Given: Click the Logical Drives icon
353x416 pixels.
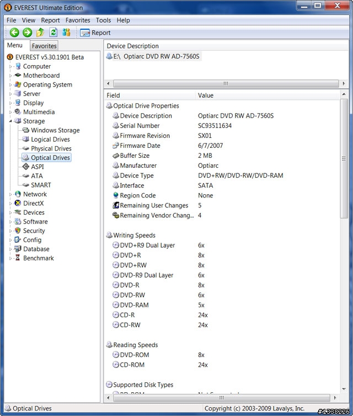Looking at the screenshot, I should pyautogui.click(x=26, y=139).
